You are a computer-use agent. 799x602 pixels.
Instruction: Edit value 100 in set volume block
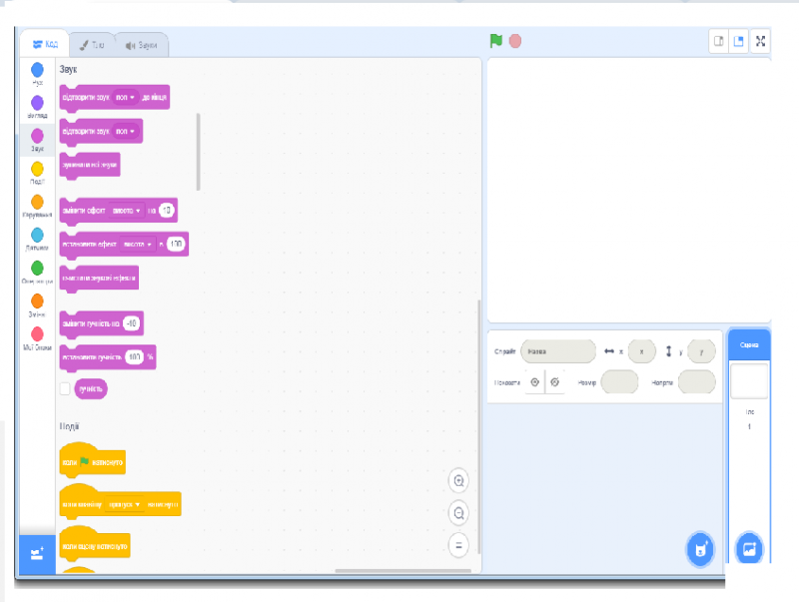pyautogui.click(x=135, y=357)
